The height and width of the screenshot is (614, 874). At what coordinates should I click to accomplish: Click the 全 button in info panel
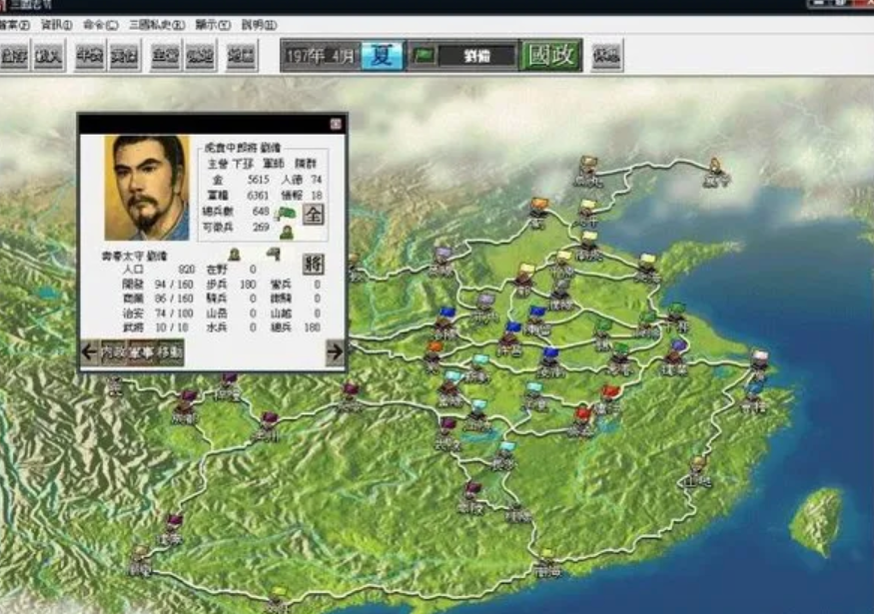click(x=313, y=214)
